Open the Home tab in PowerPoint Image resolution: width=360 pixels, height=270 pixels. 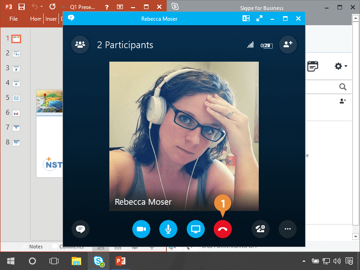point(36,19)
